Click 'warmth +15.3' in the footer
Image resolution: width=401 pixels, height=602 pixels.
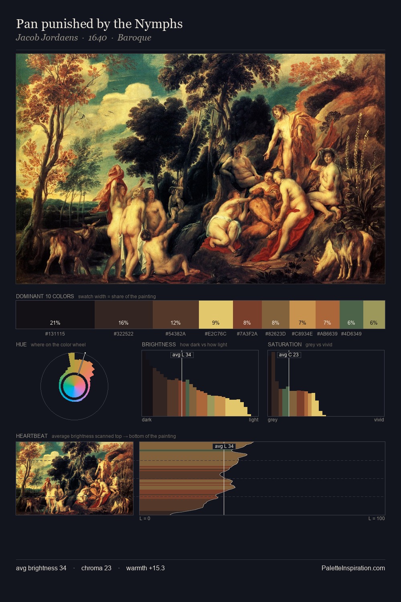146,568
